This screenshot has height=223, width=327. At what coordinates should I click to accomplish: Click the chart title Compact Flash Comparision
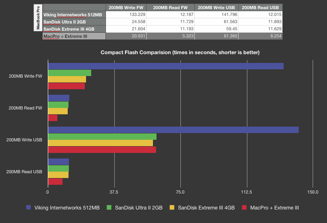180,52
